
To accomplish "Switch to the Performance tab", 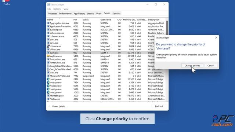I will 65,14.
